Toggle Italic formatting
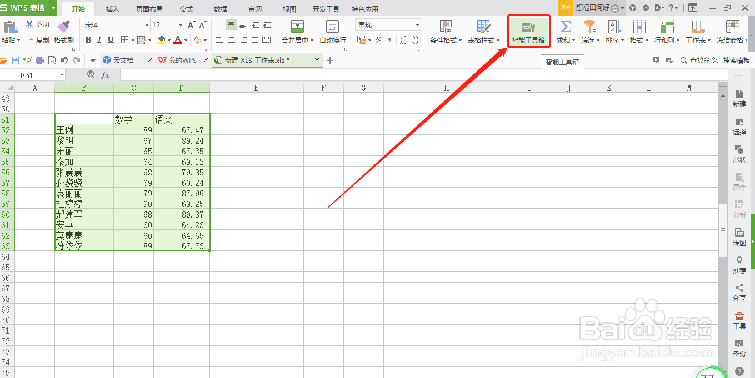The height and width of the screenshot is (378, 755). (x=99, y=40)
